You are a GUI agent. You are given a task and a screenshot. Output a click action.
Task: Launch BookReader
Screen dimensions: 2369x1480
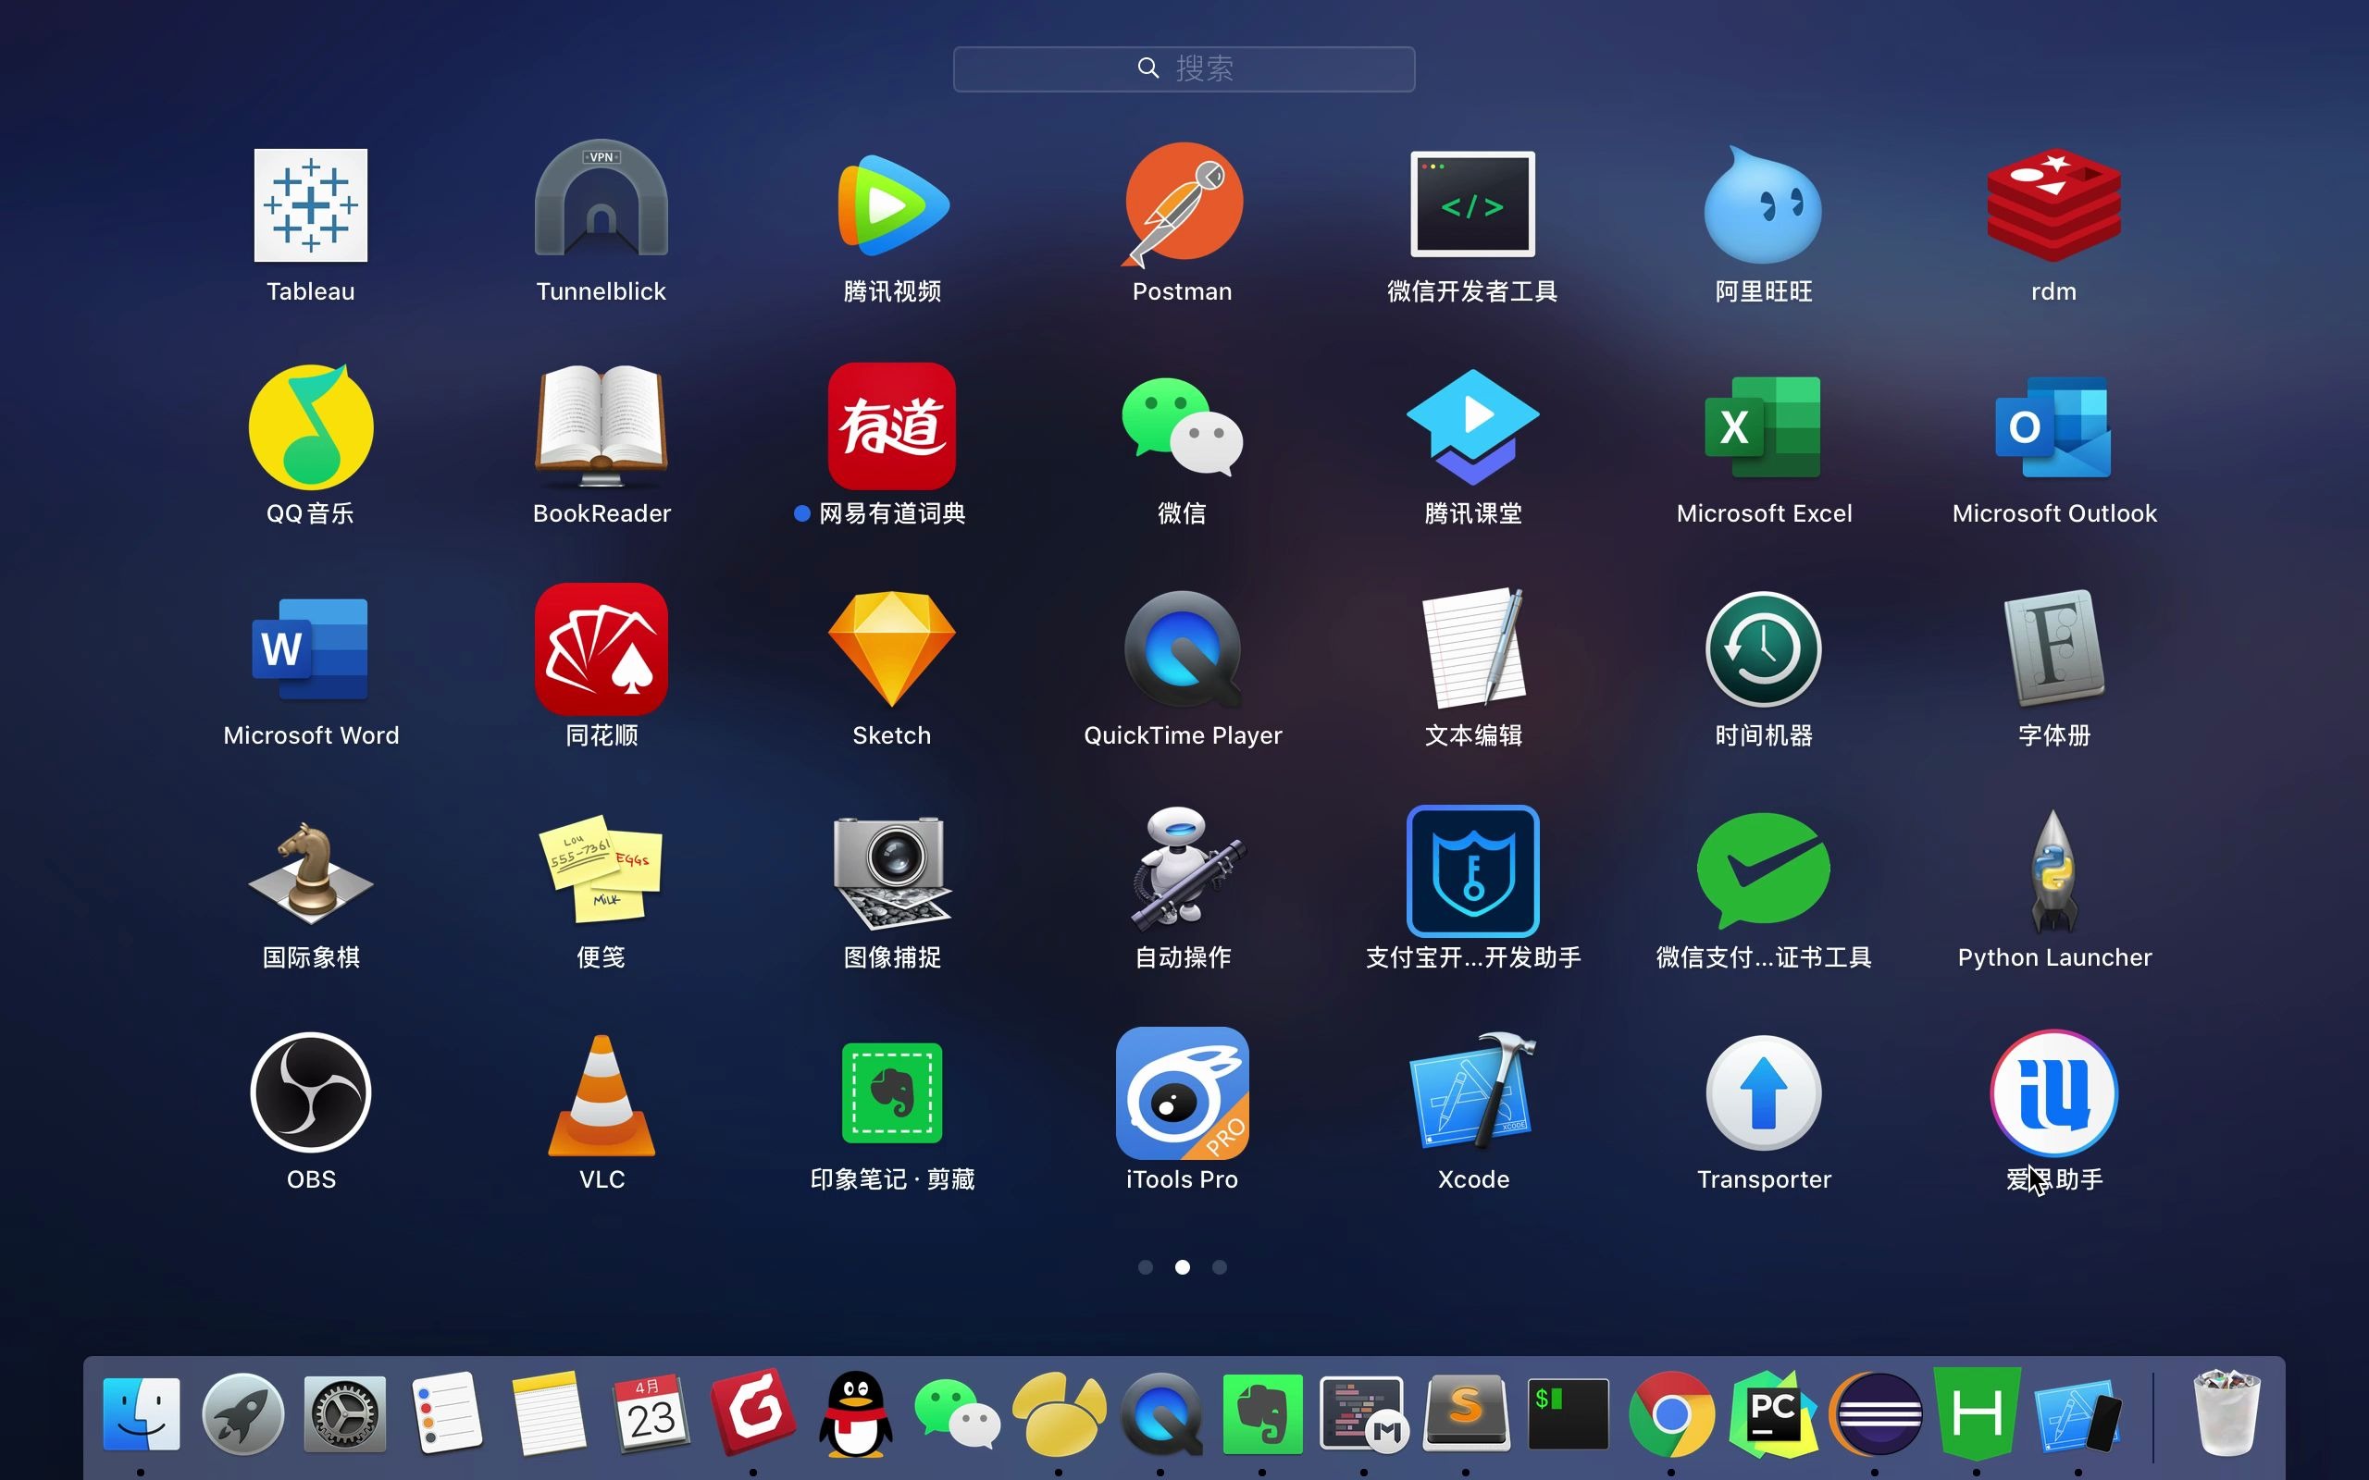click(602, 426)
